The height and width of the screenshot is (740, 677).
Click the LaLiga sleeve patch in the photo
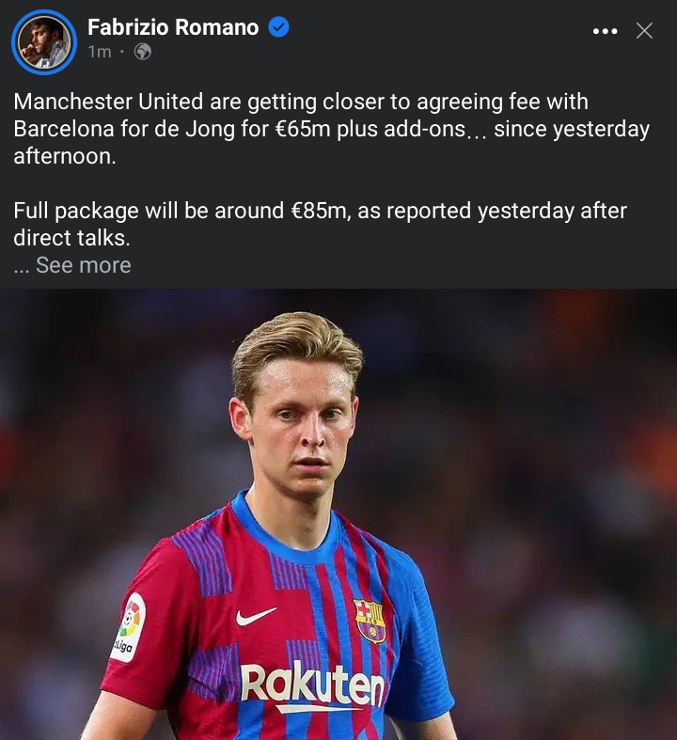click(128, 627)
